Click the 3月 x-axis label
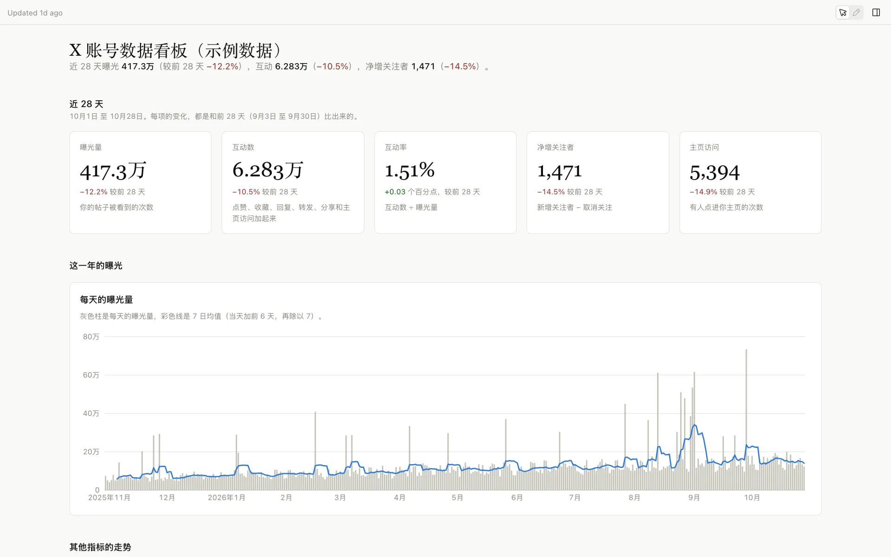The height and width of the screenshot is (557, 891). (x=340, y=498)
